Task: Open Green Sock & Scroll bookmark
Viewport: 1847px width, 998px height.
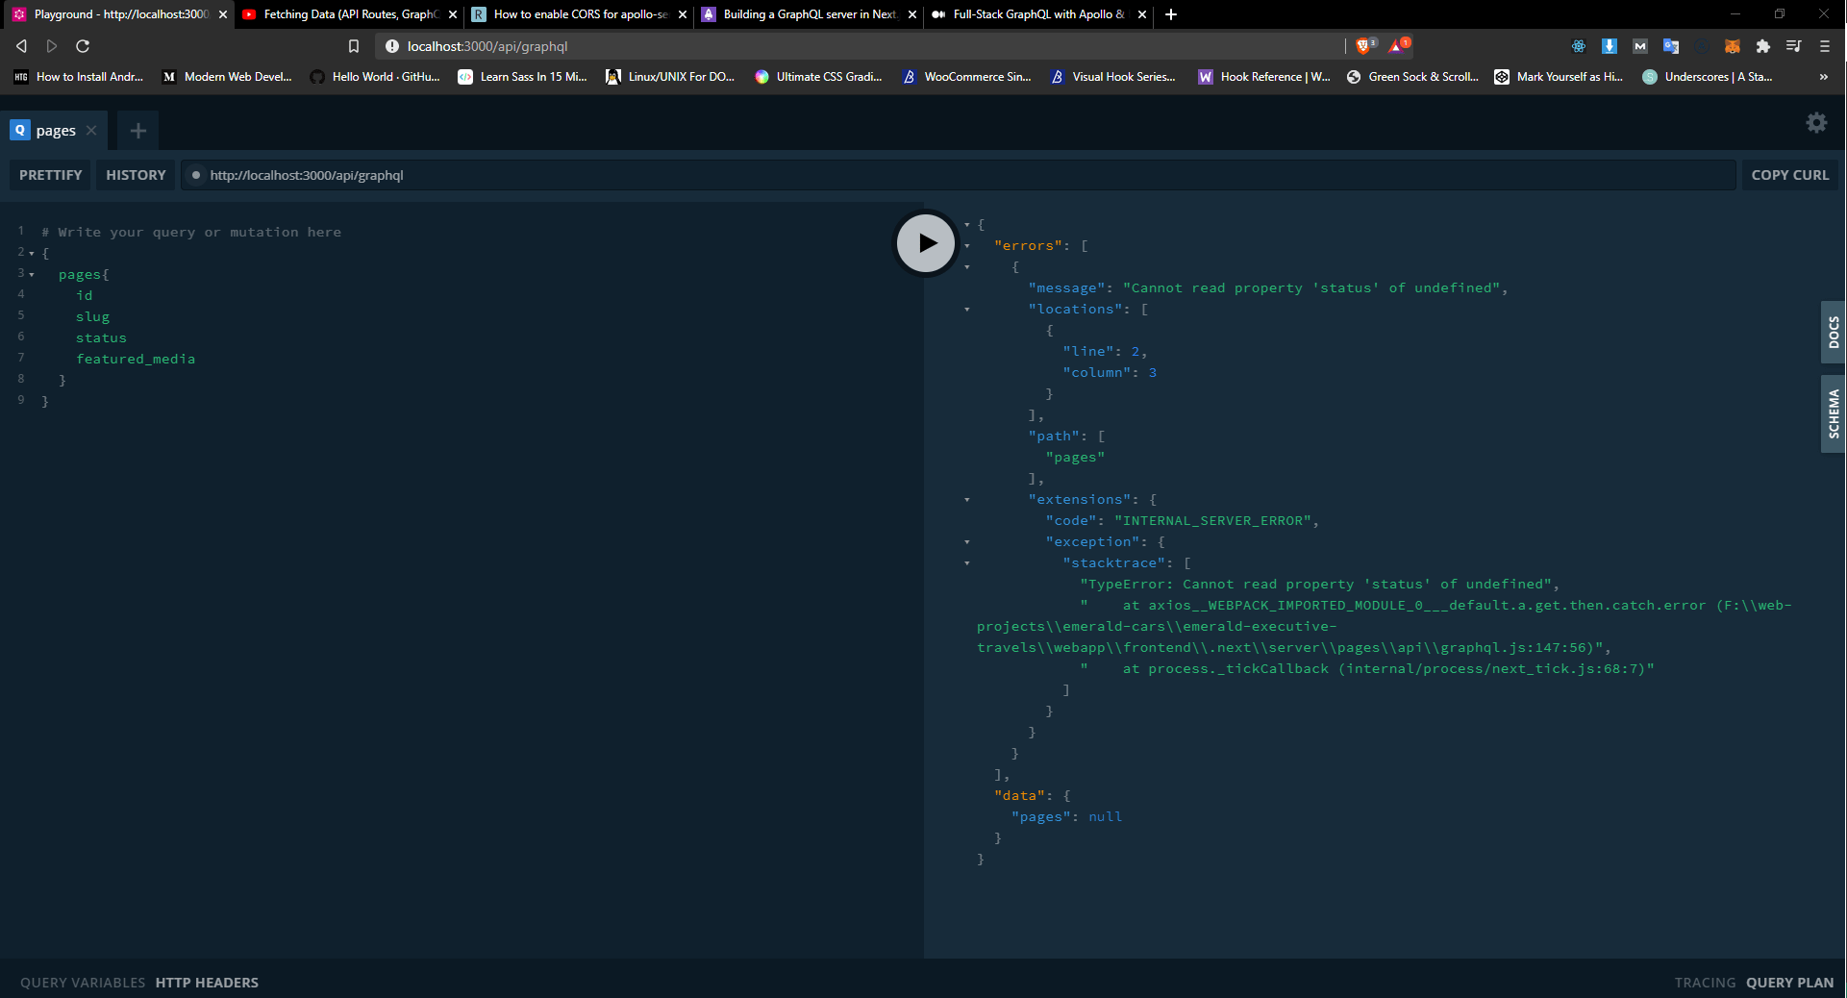Action: [x=1413, y=77]
